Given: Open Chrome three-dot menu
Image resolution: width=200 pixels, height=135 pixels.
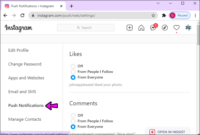Looking at the screenshot, I should coord(195,15).
